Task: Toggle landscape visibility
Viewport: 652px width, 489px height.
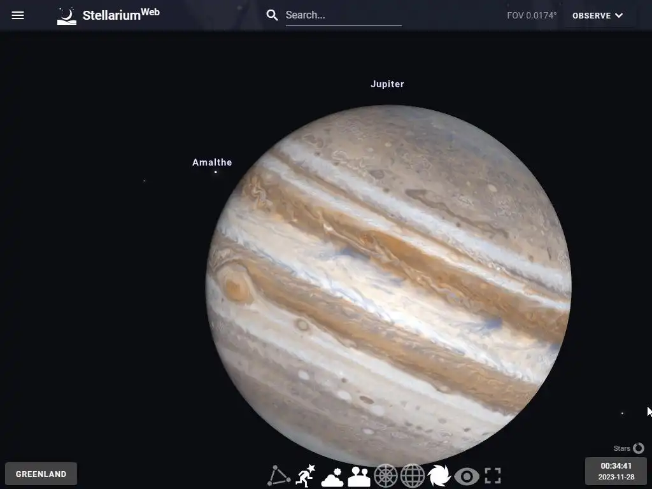Action: pyautogui.click(x=359, y=476)
